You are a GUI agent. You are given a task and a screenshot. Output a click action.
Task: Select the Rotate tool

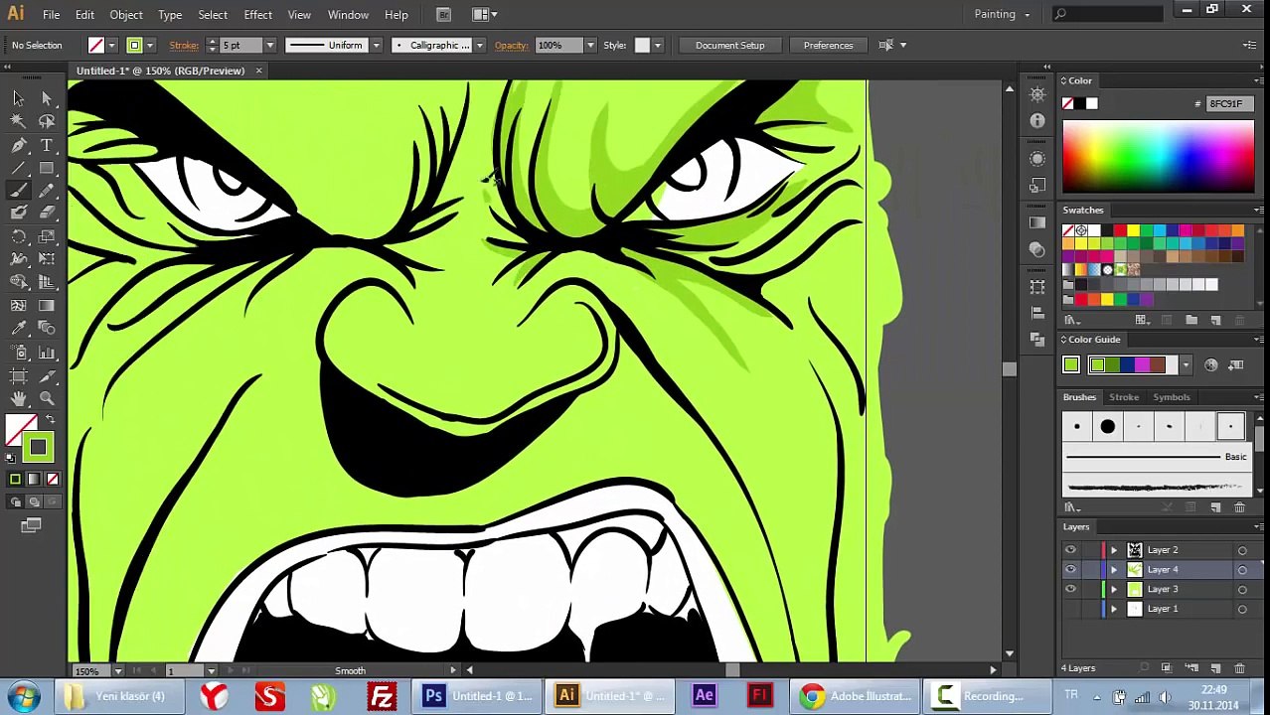[18, 236]
